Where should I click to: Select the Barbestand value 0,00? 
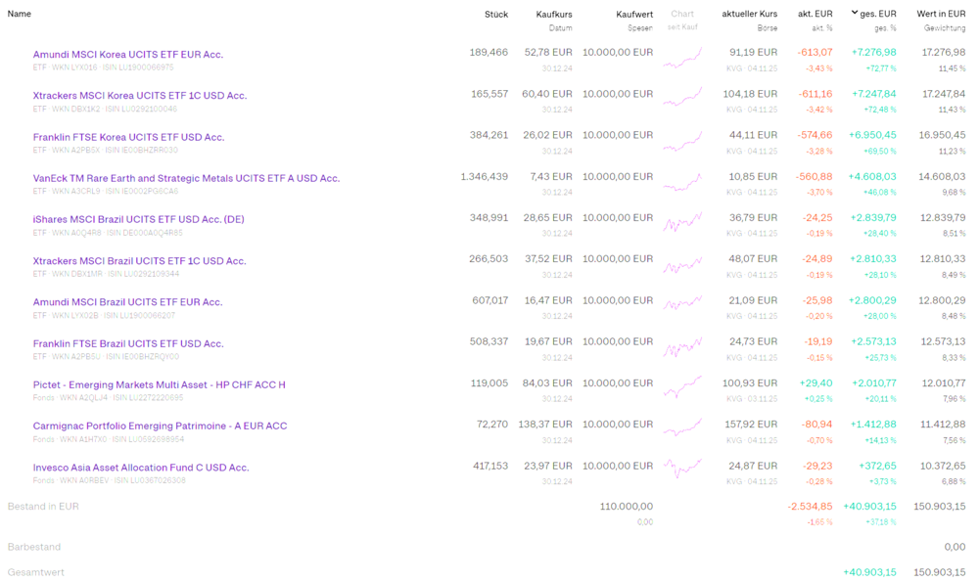pyautogui.click(x=955, y=547)
